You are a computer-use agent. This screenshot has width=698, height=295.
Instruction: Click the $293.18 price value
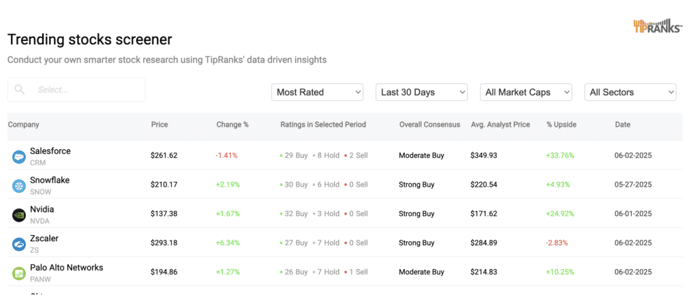coord(164,243)
